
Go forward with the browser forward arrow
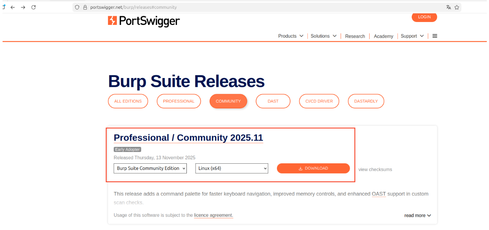pyautogui.click(x=23, y=7)
